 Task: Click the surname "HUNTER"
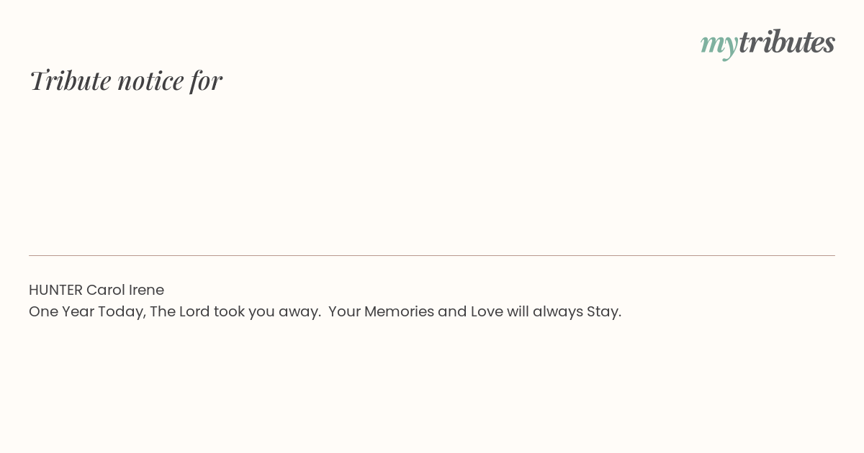coord(55,290)
